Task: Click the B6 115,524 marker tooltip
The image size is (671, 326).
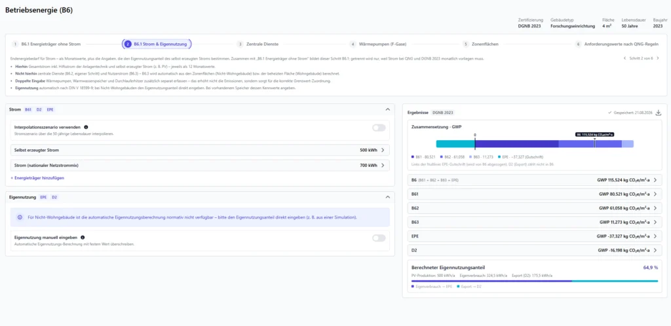Action: coord(594,135)
